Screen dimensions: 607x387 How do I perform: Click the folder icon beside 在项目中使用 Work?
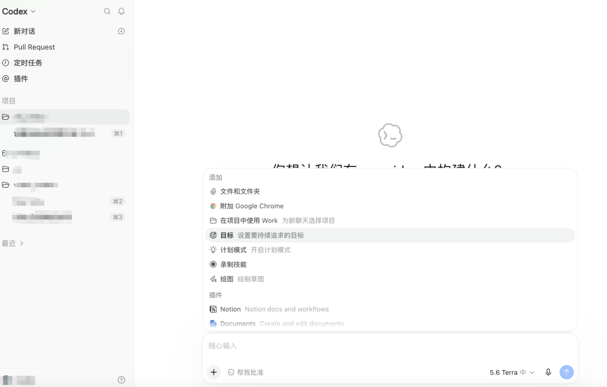coord(213,220)
